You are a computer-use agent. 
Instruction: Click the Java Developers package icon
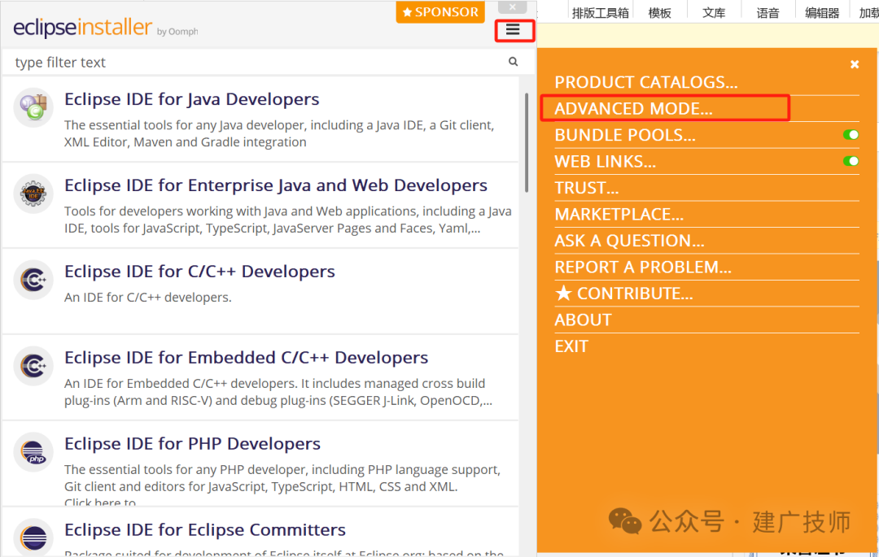(33, 107)
